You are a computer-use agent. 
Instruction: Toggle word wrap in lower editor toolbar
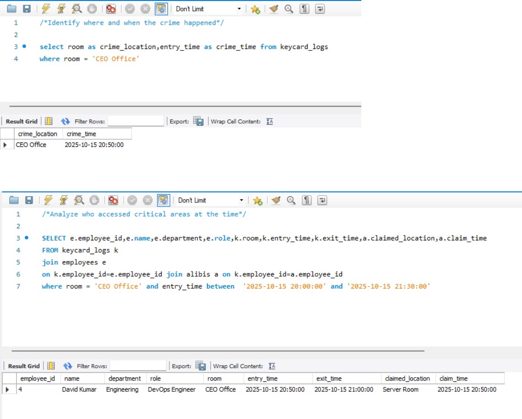point(322,200)
